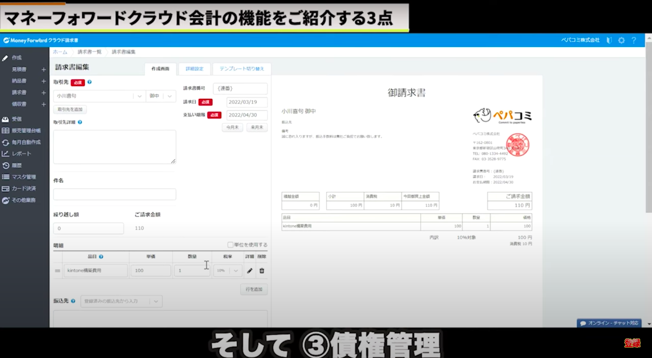Enable the 単位を使用する checkbox
This screenshot has width=652, height=358.
230,245
